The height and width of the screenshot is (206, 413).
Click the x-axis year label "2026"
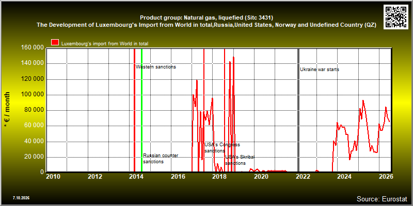click(386, 177)
